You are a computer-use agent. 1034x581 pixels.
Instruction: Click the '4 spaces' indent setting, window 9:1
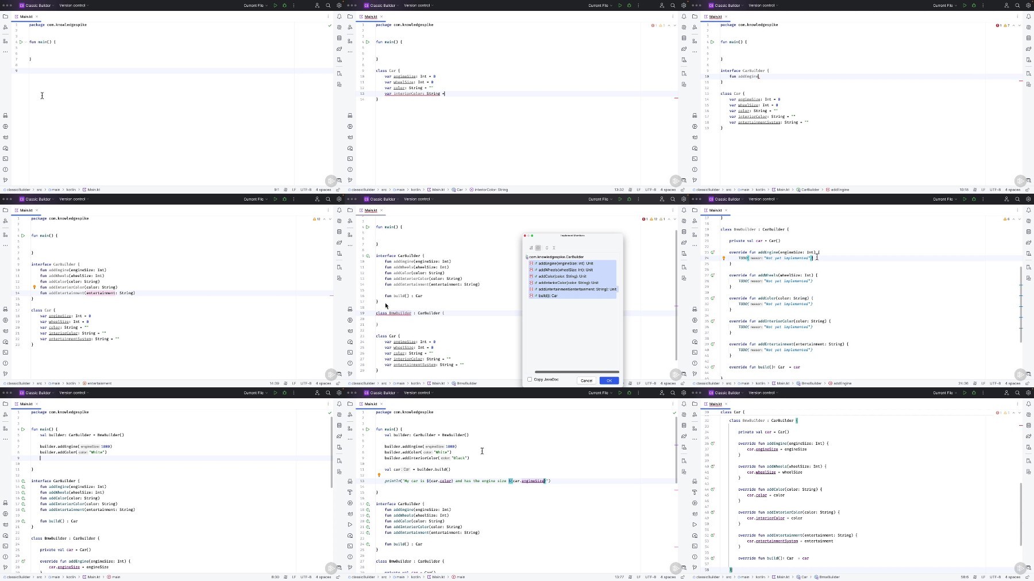click(x=323, y=190)
